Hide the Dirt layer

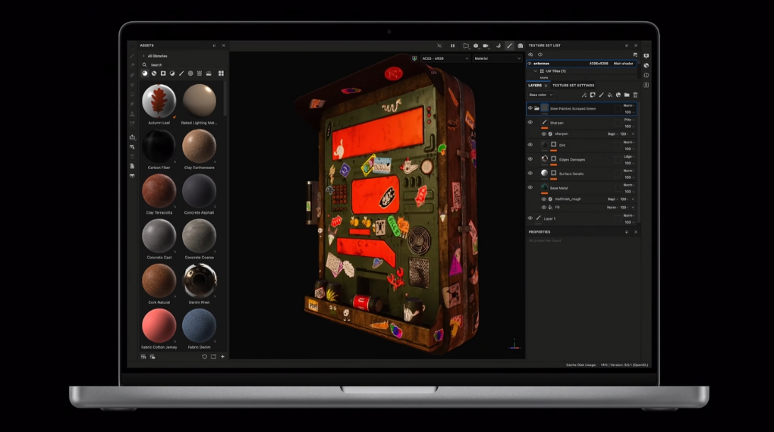(x=530, y=145)
